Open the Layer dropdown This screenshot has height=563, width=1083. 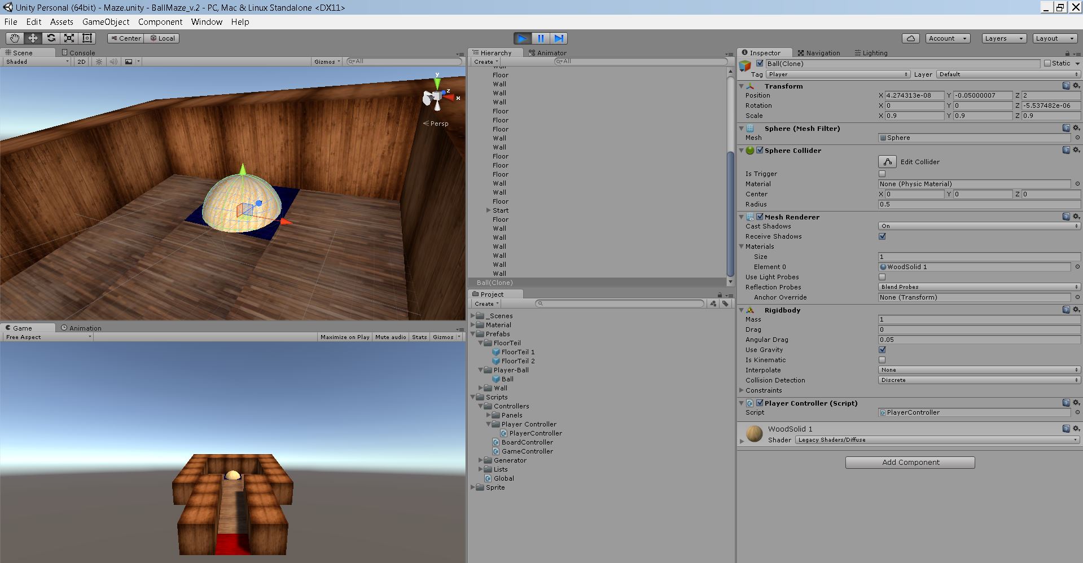pos(1008,74)
